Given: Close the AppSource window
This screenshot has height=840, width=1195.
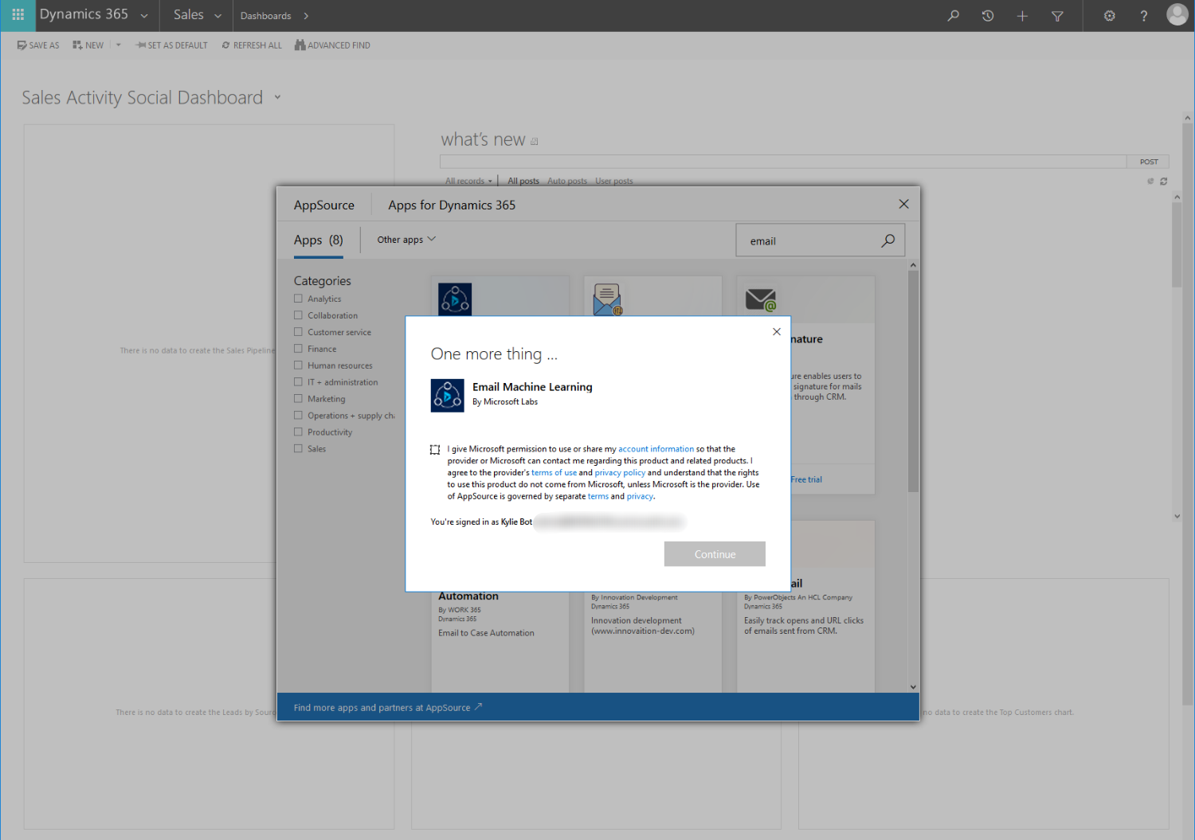Looking at the screenshot, I should click(903, 204).
